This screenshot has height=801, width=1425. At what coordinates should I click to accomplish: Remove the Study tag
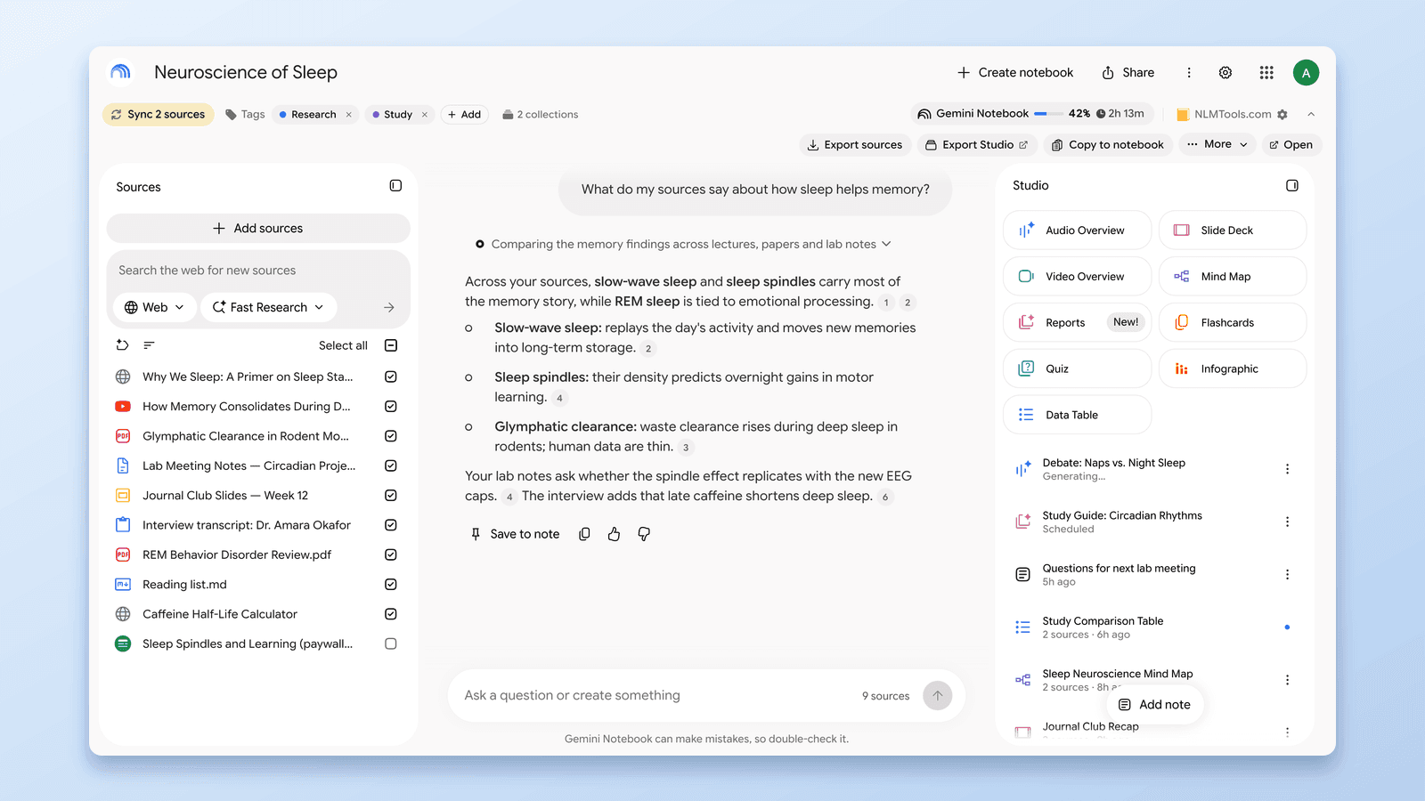click(x=425, y=115)
